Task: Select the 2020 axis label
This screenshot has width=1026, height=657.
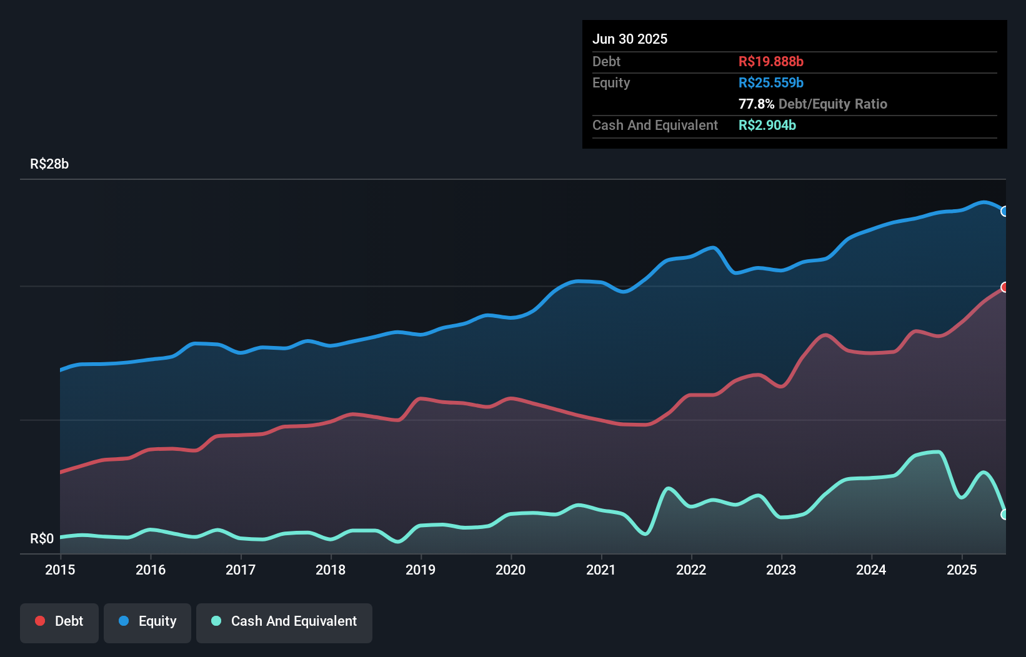Action: [x=511, y=570]
